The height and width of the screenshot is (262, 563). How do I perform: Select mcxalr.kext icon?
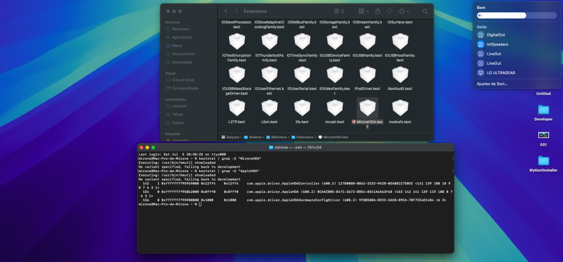[334, 108]
